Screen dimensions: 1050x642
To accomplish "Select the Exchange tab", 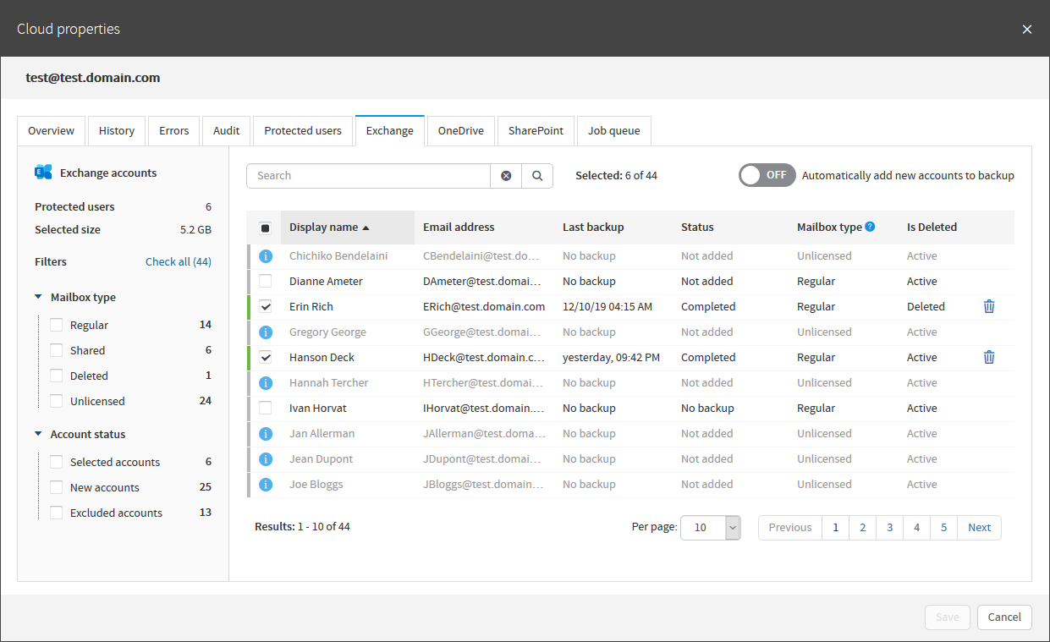I will [390, 131].
